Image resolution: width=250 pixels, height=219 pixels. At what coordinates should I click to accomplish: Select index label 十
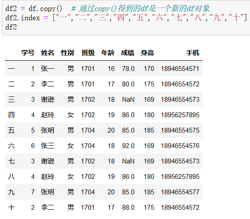pyautogui.click(x=11, y=208)
